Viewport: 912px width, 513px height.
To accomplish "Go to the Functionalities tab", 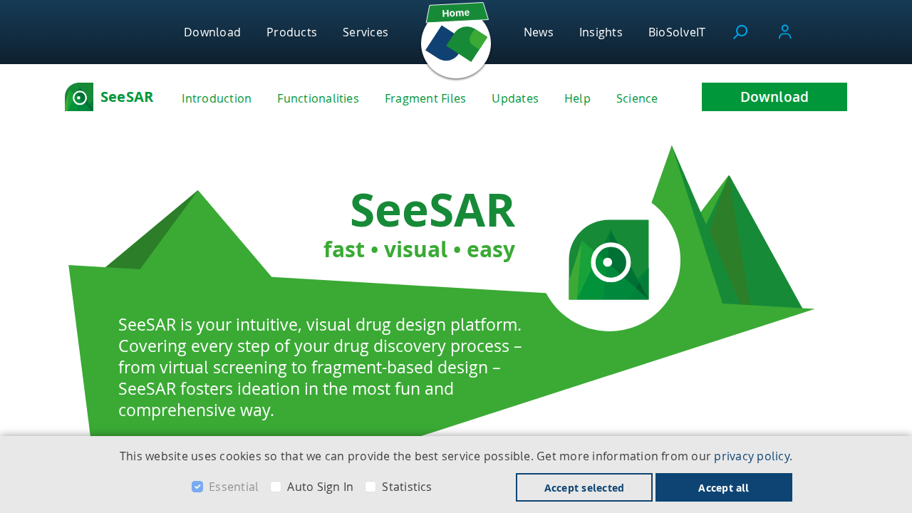I will pos(318,98).
